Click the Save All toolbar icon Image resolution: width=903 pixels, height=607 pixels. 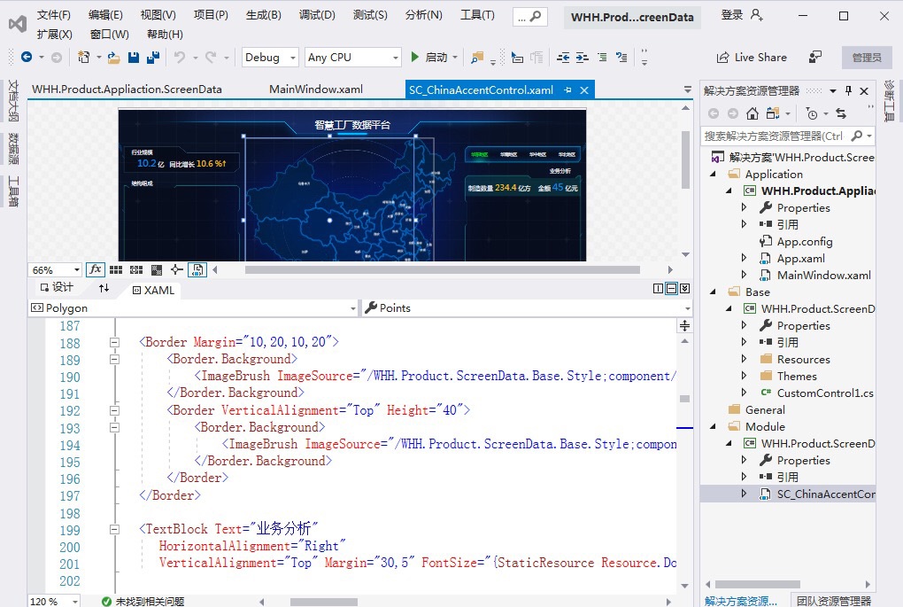[153, 58]
